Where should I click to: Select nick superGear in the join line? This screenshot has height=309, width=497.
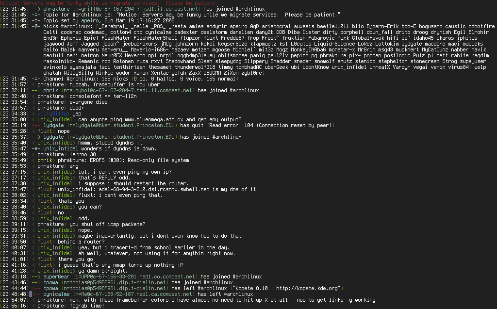[x=56, y=276]
